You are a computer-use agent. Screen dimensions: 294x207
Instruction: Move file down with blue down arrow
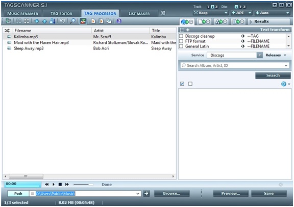tap(37, 21)
